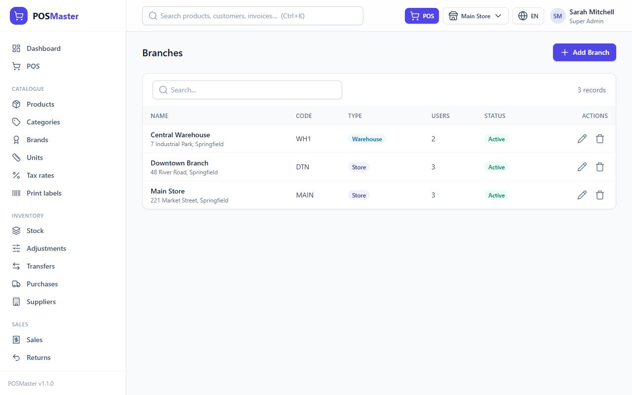Open Transfers page
This screenshot has width=632, height=395.
tap(63, 266)
